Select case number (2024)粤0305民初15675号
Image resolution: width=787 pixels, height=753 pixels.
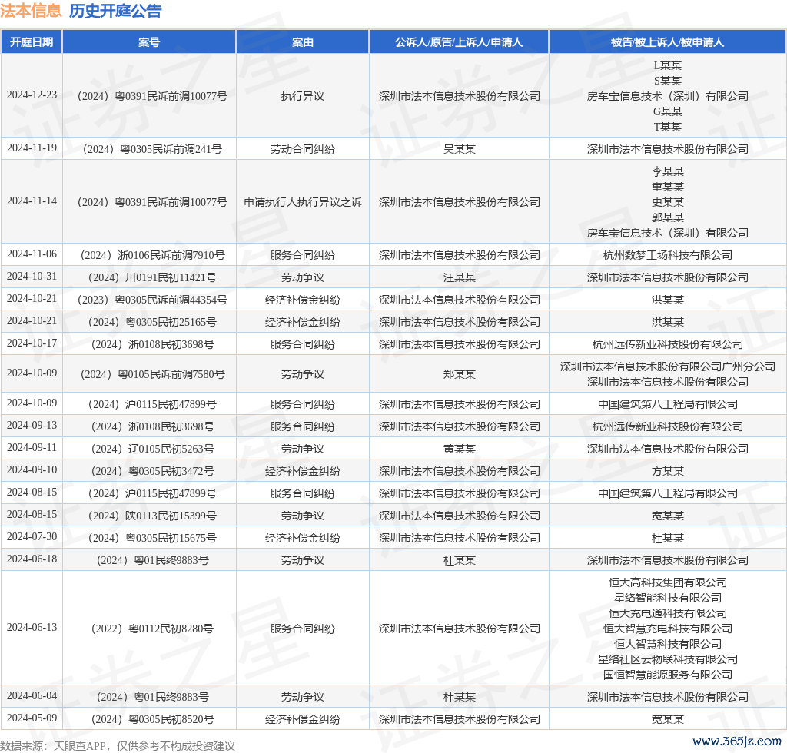click(152, 538)
